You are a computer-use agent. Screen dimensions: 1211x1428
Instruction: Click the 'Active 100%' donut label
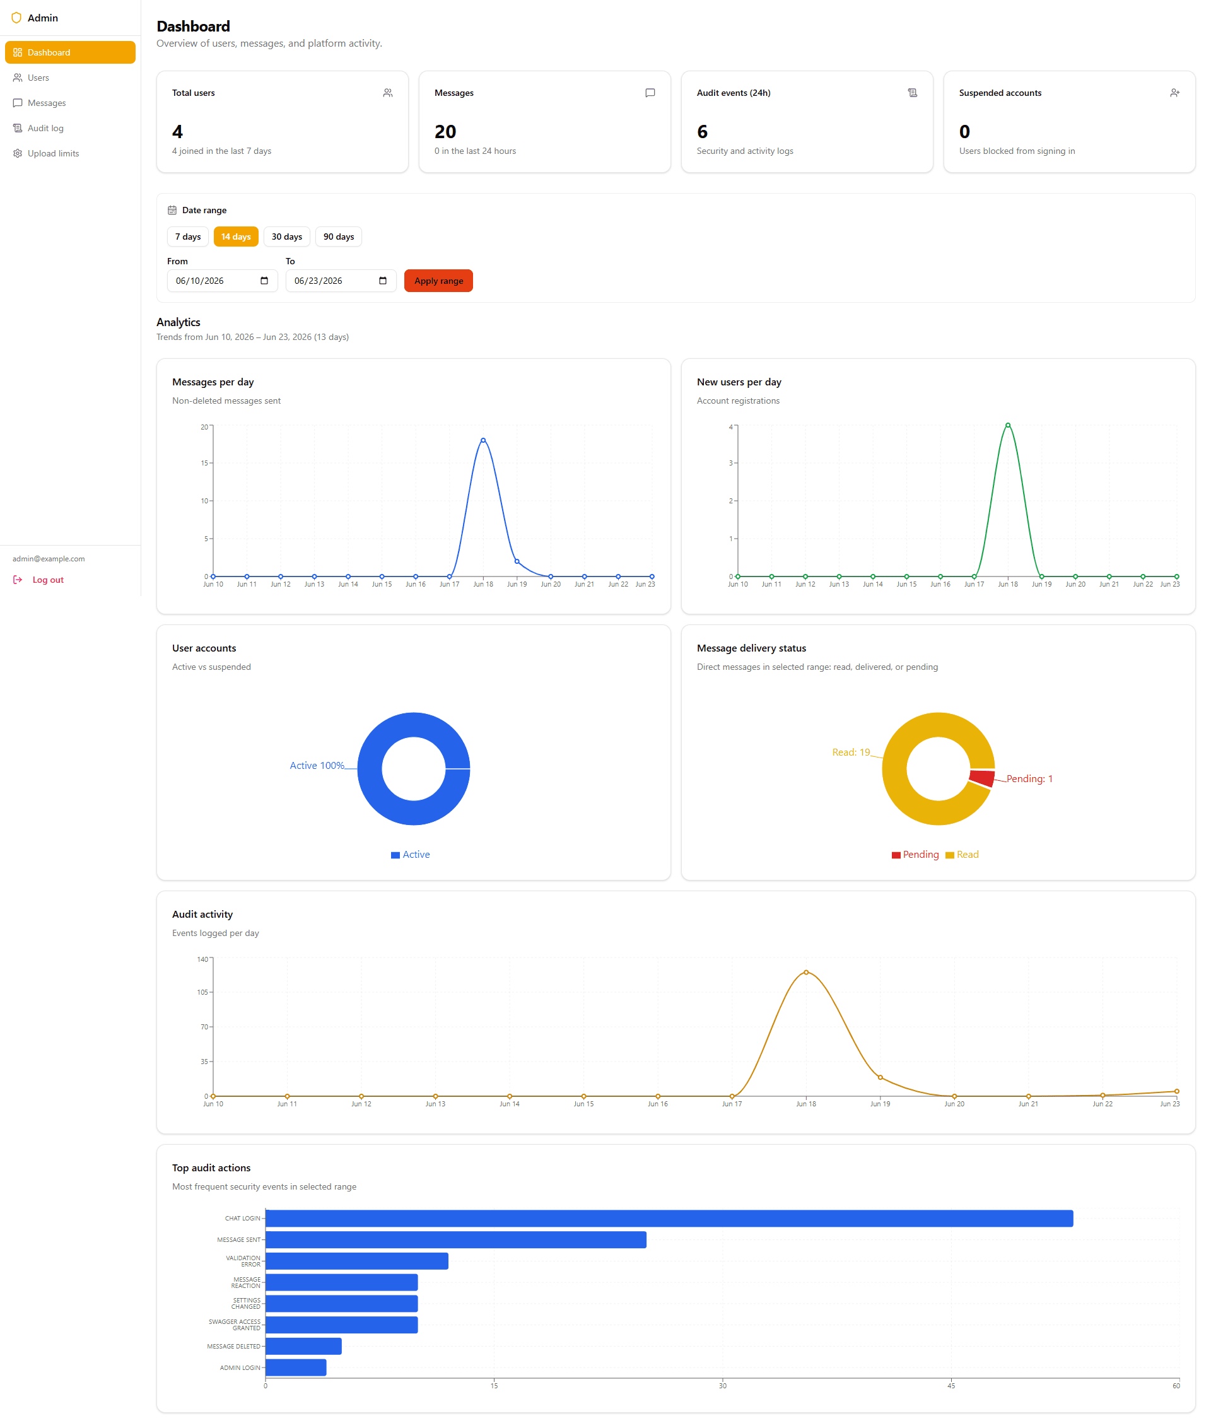(x=317, y=766)
